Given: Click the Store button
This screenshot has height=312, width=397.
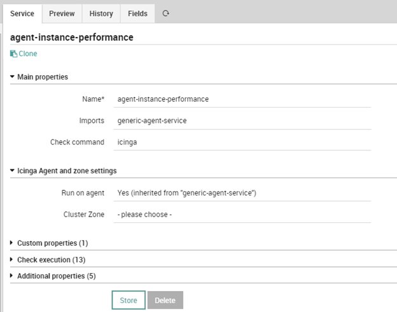Looking at the screenshot, I should 129,300.
